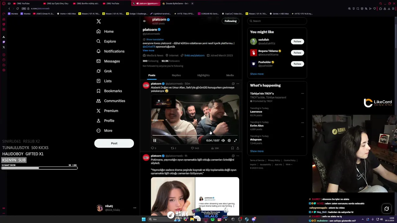
Task: Follow Boşuna Tıklama
Action: point(297,53)
